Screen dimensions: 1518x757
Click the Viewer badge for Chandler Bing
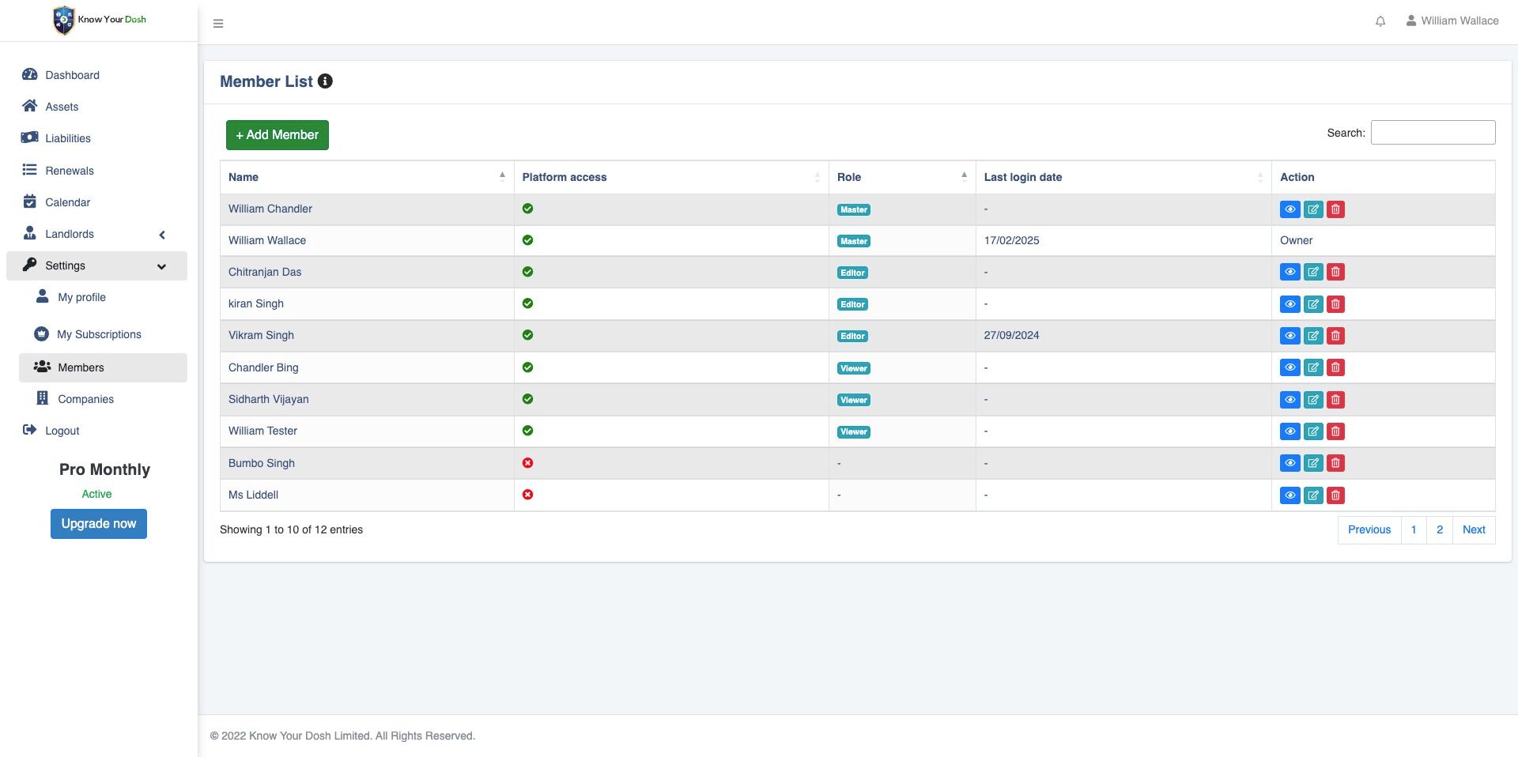854,368
